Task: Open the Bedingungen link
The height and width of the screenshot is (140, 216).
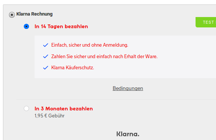Action: pos(128,88)
